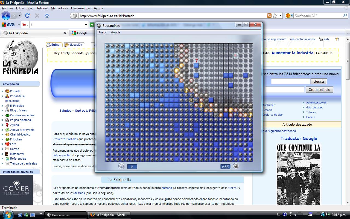Click the green AVG search go arrow
Image resolution: width=350 pixels, height=219 pixels.
tap(92, 25)
